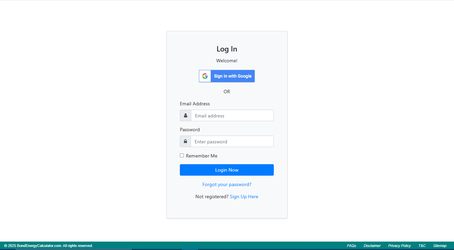Click the Remember Me label text
454x250 pixels.
click(x=202, y=156)
